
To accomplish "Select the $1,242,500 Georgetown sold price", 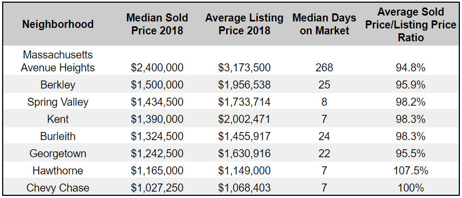I will click(x=157, y=153).
